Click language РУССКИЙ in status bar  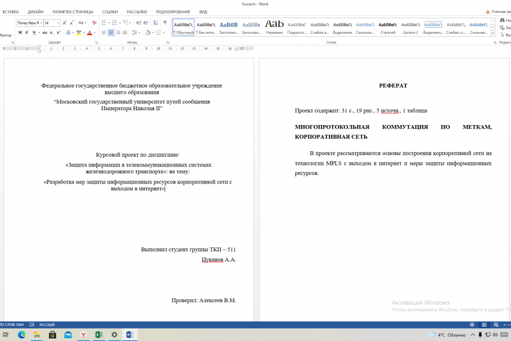tap(47, 325)
